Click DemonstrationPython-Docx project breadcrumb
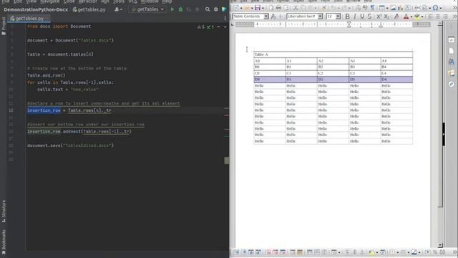The height and width of the screenshot is (258, 458). [x=36, y=9]
